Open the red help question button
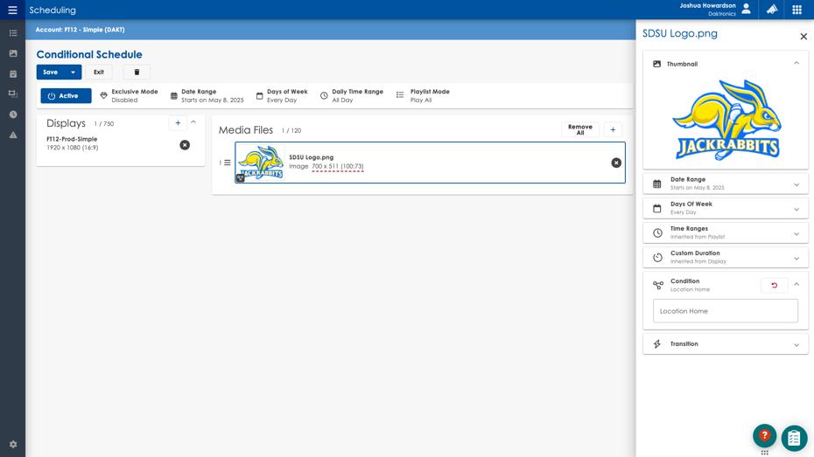Screen dimensions: 814x457 tap(764, 435)
